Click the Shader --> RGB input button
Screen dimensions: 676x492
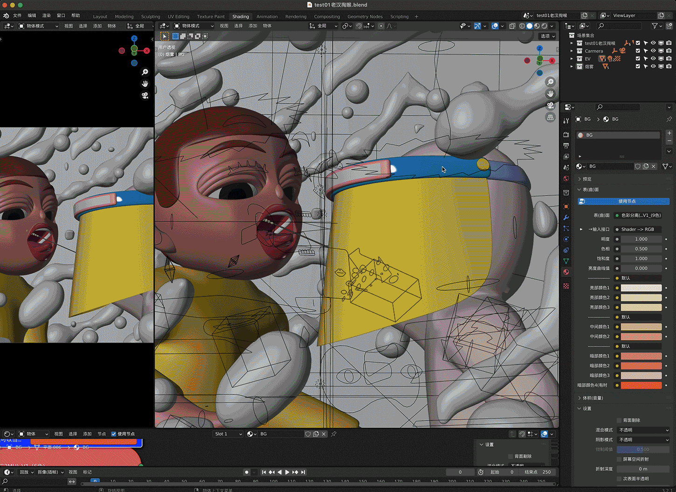click(x=638, y=229)
